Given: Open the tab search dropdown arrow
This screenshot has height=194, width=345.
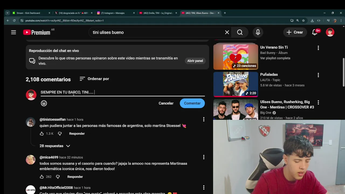Looking at the screenshot, I should pos(7,13).
